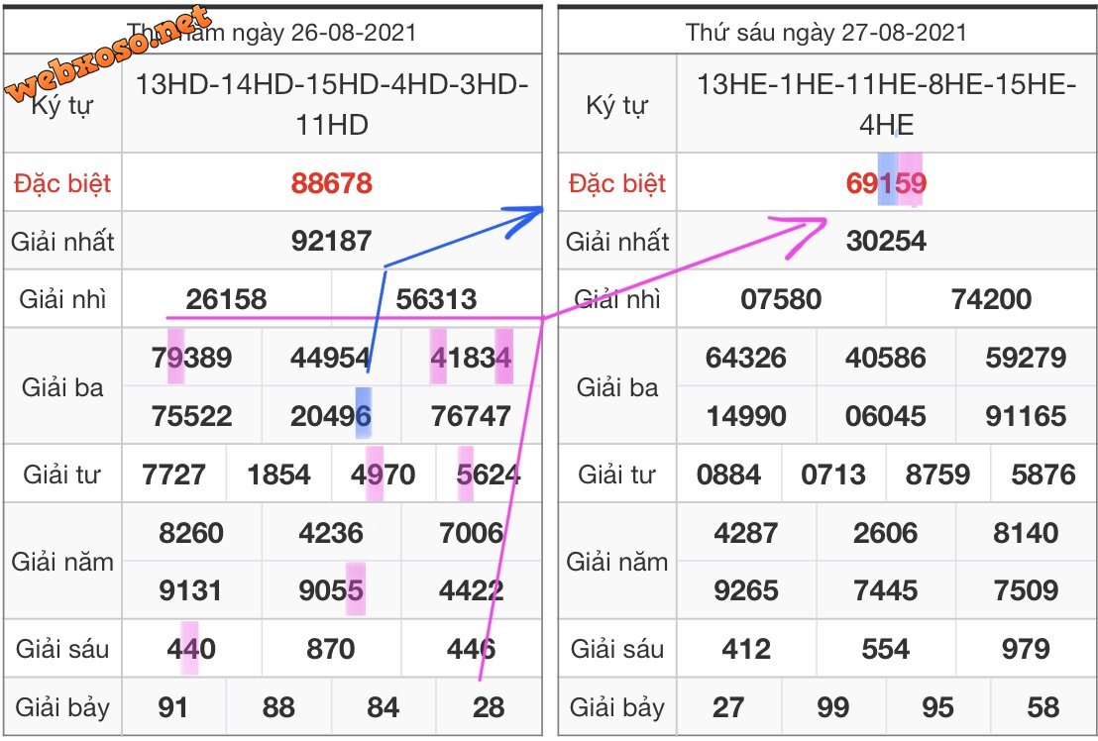The width and height of the screenshot is (1098, 741).
Task: Click third prize number 41834
Action: click(472, 358)
